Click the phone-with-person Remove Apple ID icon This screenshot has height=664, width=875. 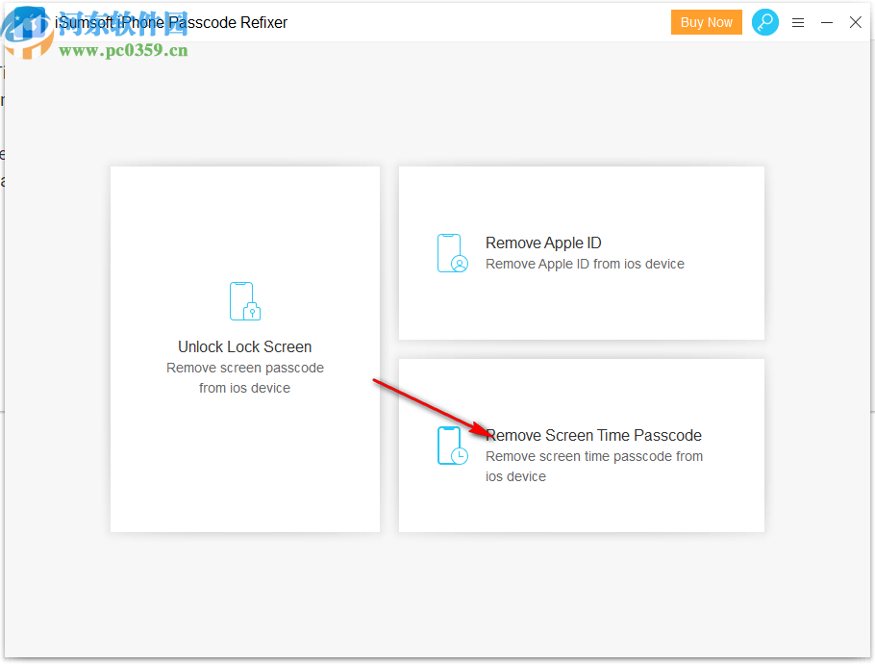[x=452, y=253]
